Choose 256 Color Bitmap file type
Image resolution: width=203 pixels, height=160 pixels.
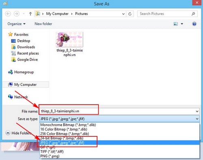pos(119,134)
